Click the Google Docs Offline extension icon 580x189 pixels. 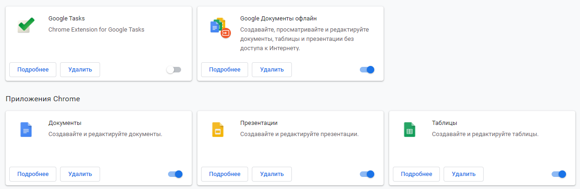click(220, 27)
